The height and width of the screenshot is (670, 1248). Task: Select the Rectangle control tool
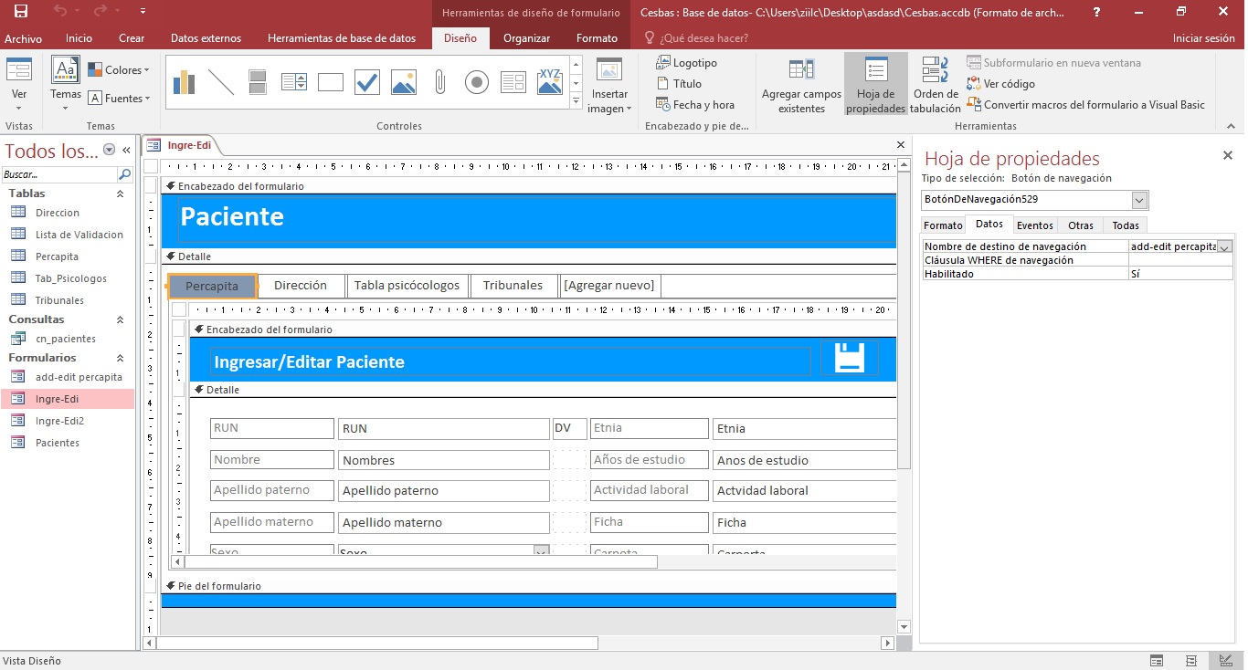pyautogui.click(x=331, y=82)
